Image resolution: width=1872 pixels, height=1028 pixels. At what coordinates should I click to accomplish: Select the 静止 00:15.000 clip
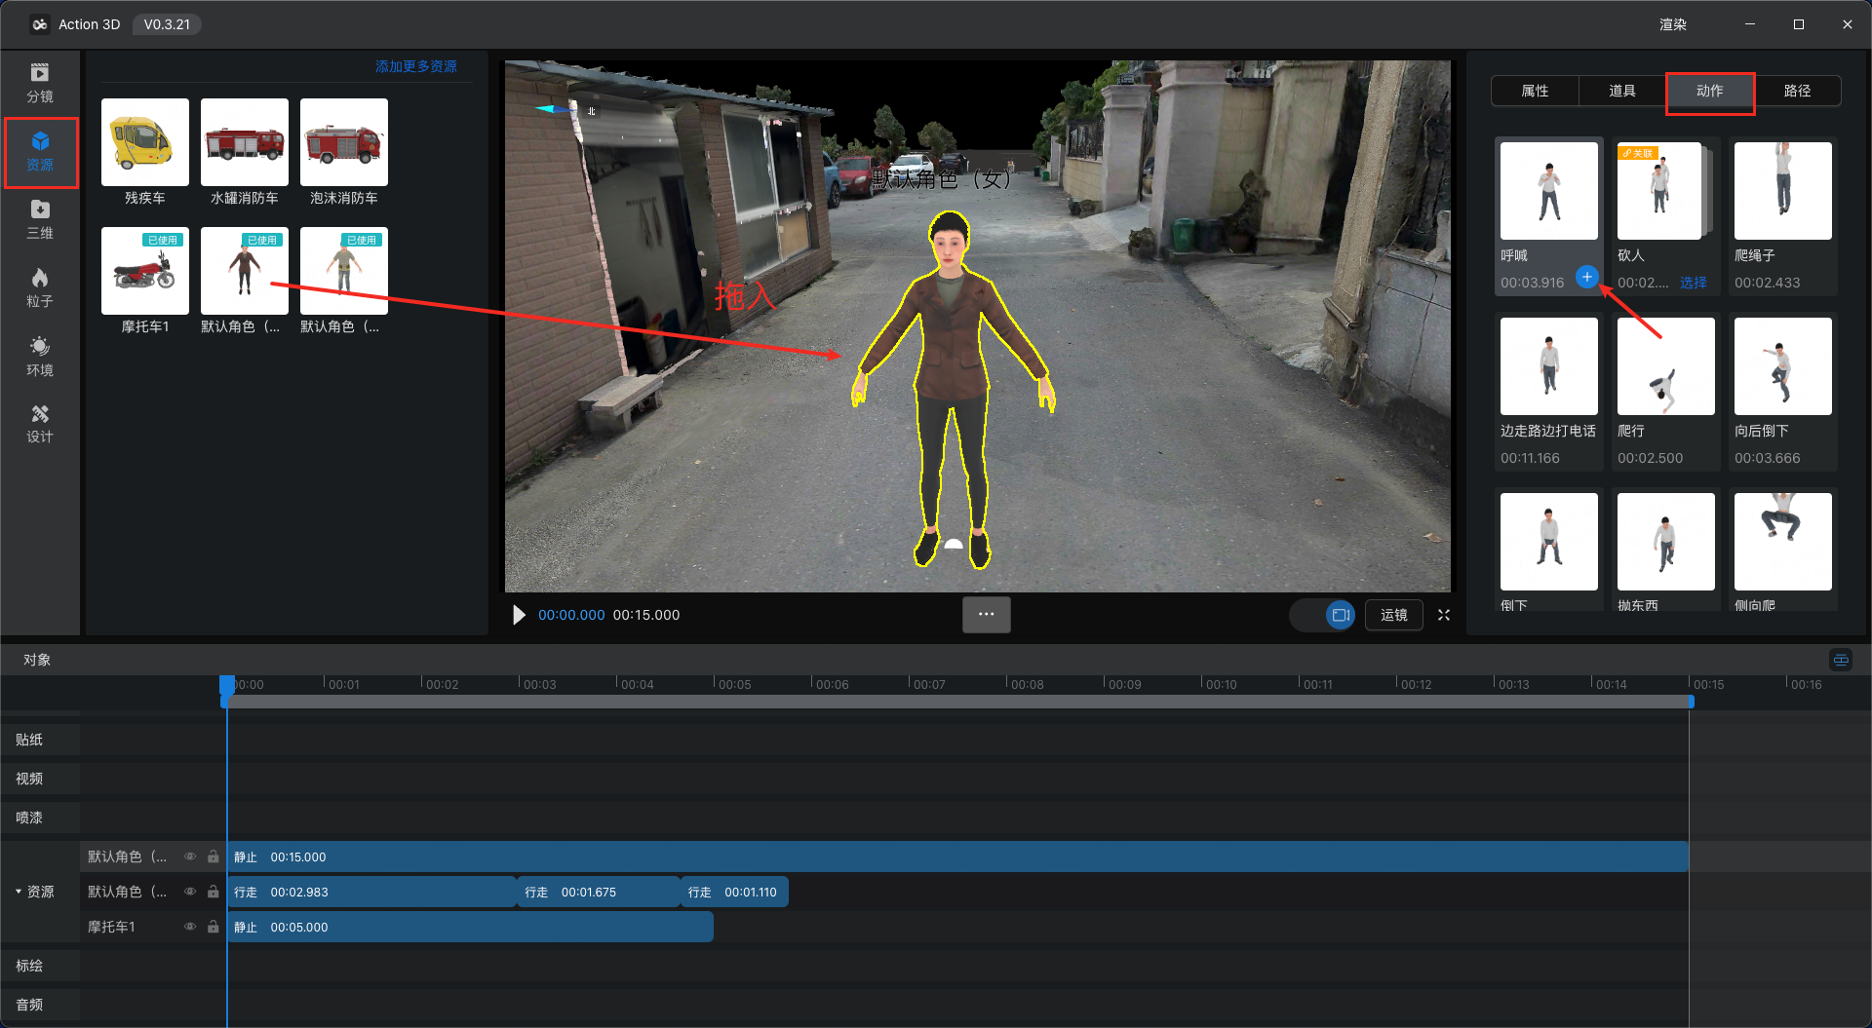pyautogui.click(x=957, y=857)
